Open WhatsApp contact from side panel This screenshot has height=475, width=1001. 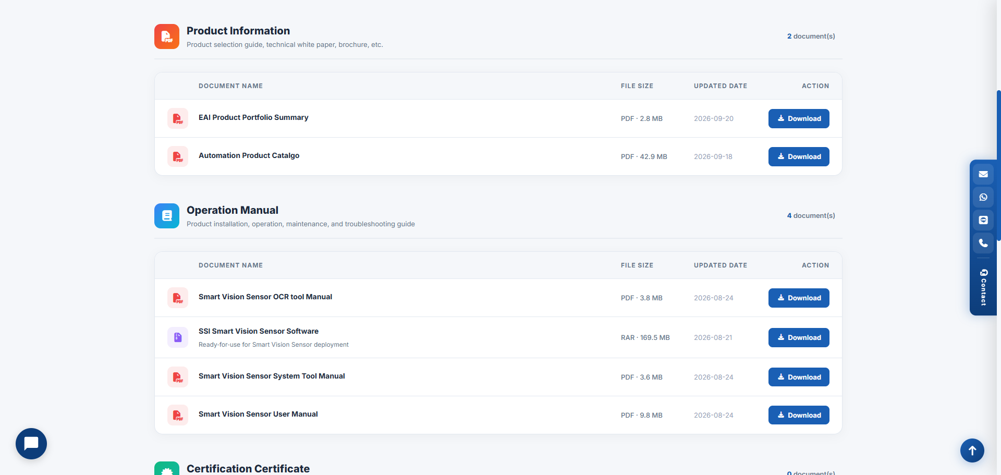983,197
